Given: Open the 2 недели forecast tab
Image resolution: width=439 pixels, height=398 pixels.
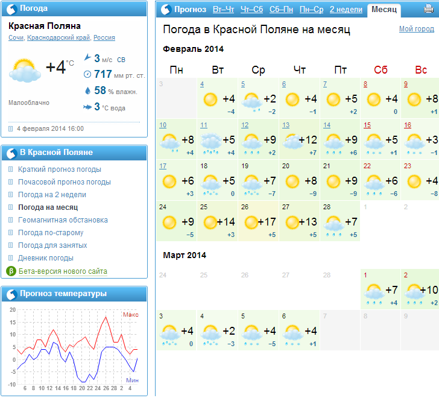Looking at the screenshot, I should (x=346, y=9).
